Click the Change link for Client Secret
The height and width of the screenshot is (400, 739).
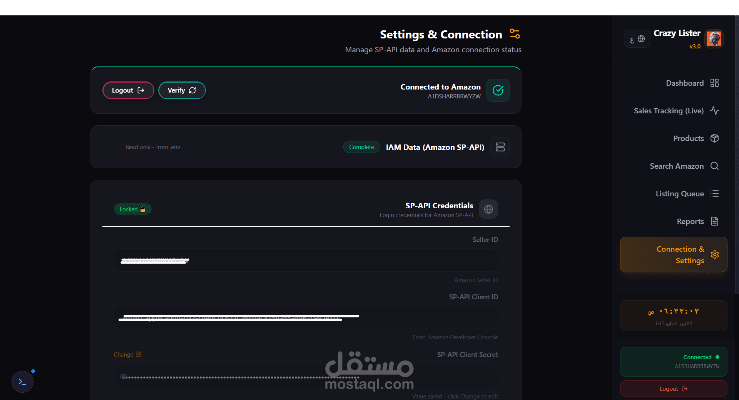(x=127, y=354)
